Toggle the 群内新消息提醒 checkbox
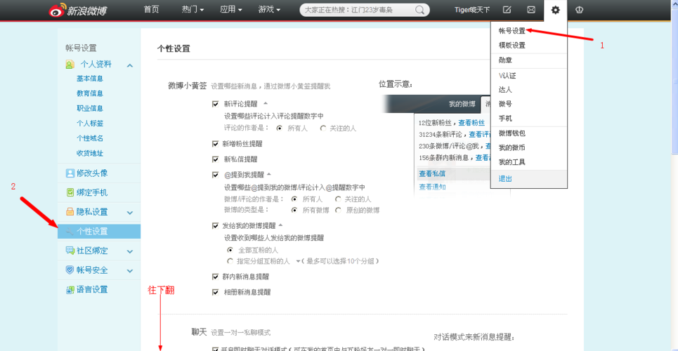The height and width of the screenshot is (351, 678). (x=215, y=277)
